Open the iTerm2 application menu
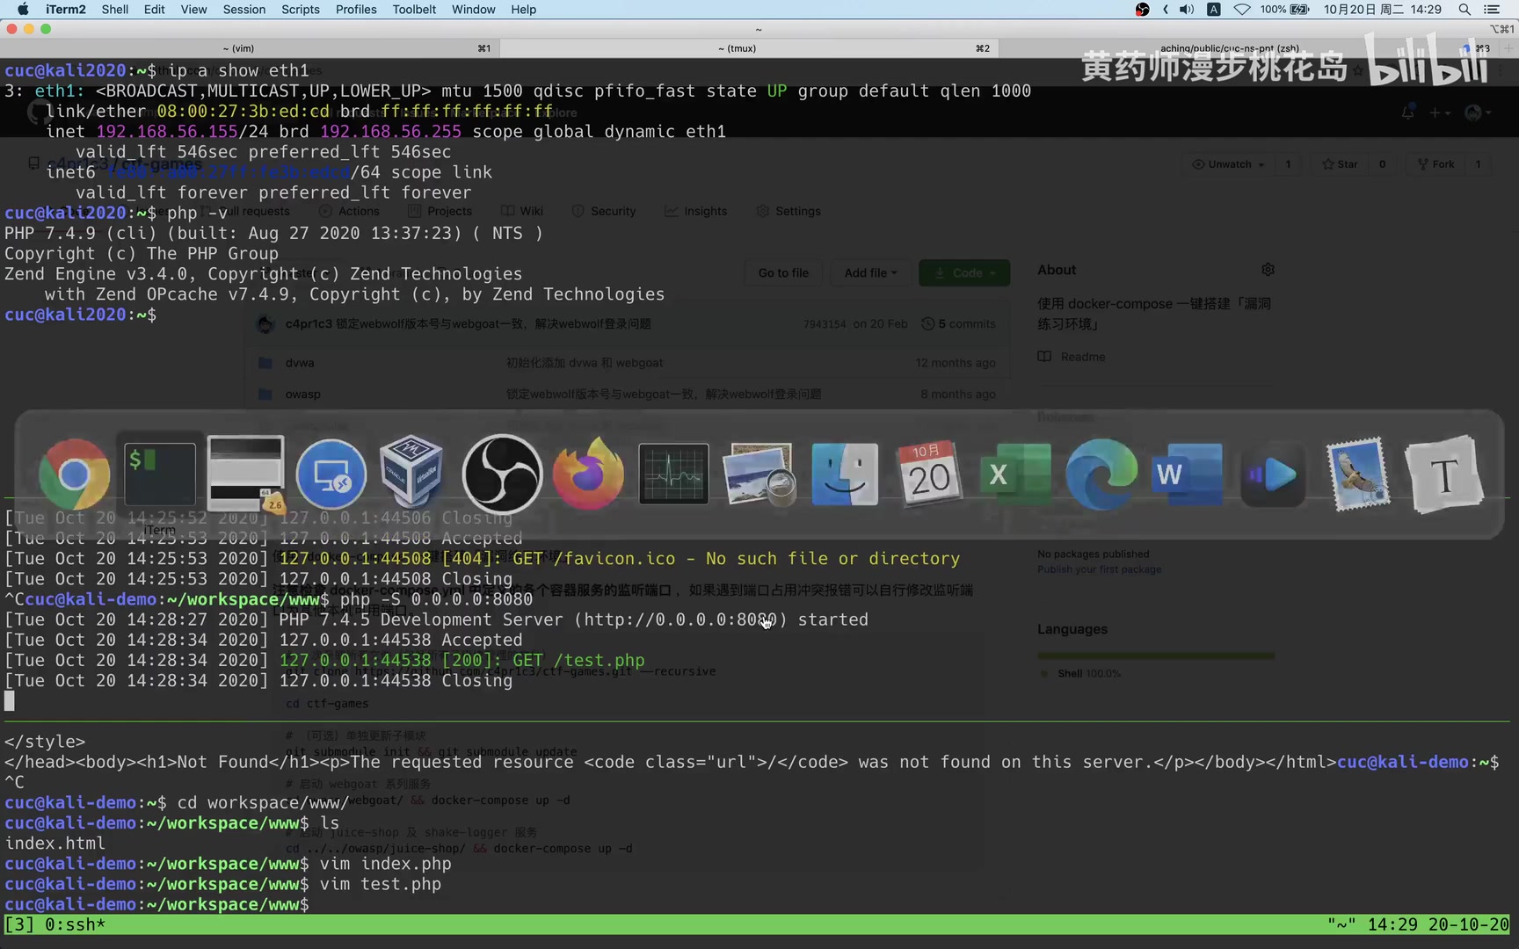The width and height of the screenshot is (1519, 949). [x=66, y=9]
